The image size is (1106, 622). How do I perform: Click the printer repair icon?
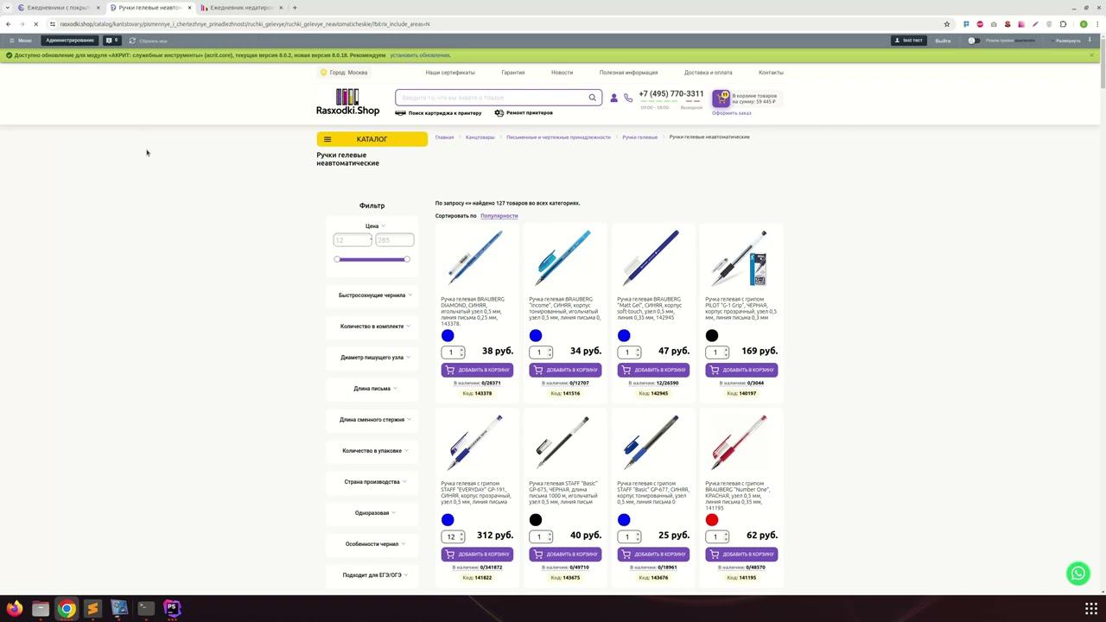499,113
